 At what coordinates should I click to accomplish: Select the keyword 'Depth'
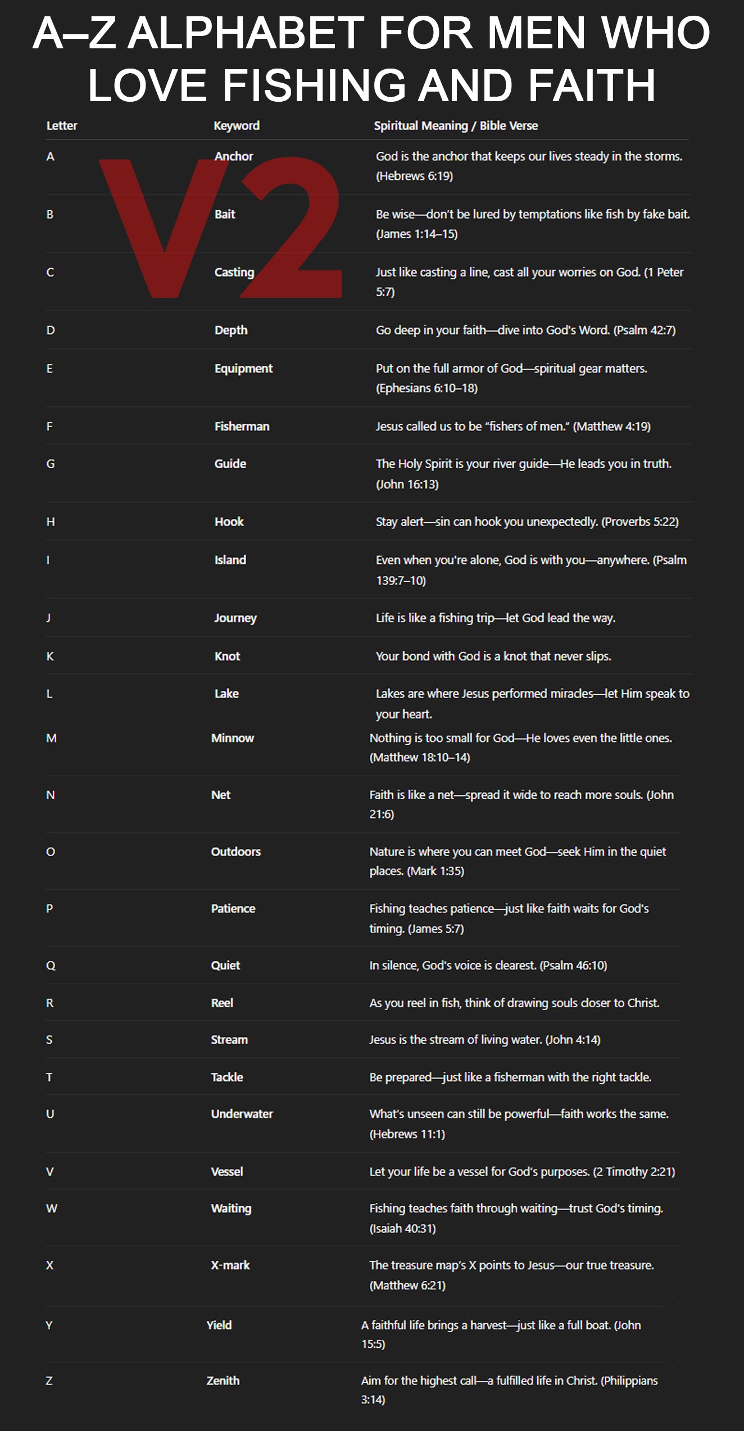pyautogui.click(x=231, y=330)
